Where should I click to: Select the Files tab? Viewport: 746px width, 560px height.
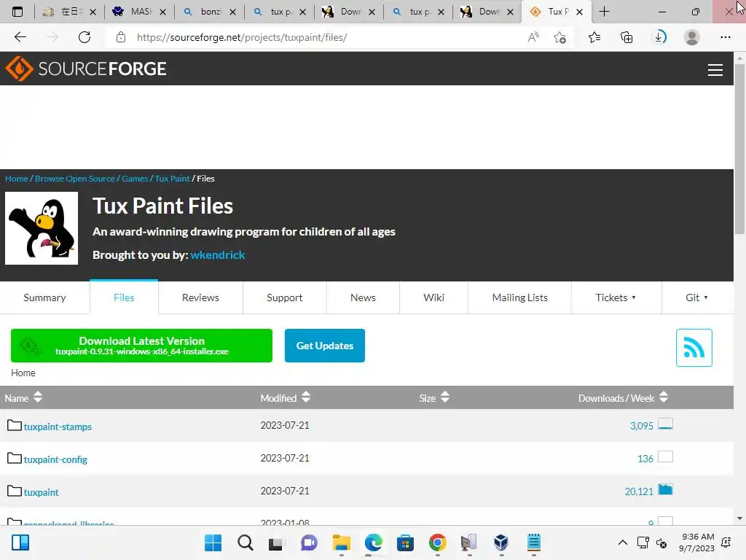124,297
